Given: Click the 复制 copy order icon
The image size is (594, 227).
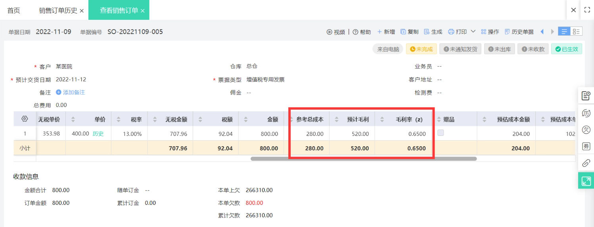Looking at the screenshot, I should click(x=403, y=32).
